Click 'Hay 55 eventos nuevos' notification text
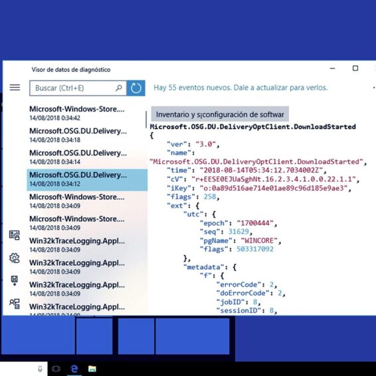Viewport: 376px width, 376px height. click(240, 88)
